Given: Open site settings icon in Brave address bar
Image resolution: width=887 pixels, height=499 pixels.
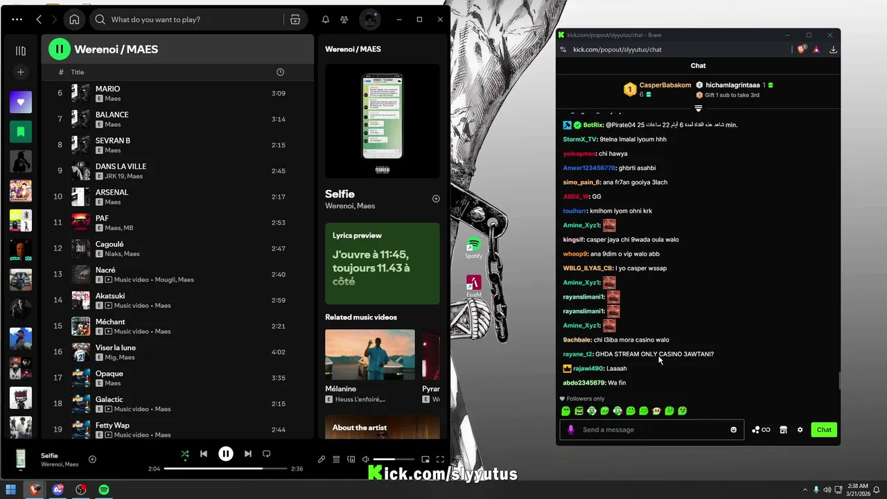Looking at the screenshot, I should (x=563, y=49).
